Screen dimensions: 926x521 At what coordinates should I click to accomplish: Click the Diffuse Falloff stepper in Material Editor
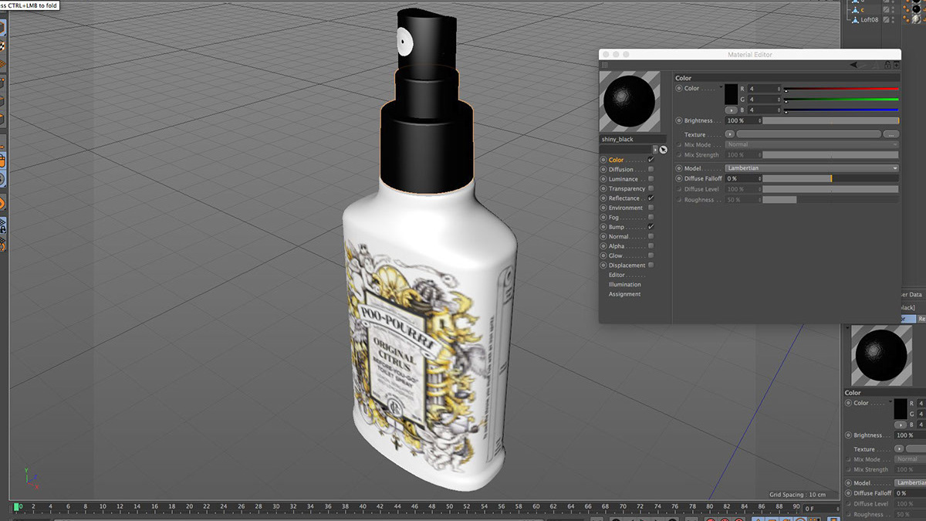(x=760, y=178)
